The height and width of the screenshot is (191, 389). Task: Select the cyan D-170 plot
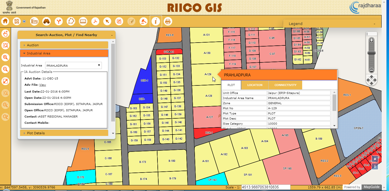click(x=81, y=177)
